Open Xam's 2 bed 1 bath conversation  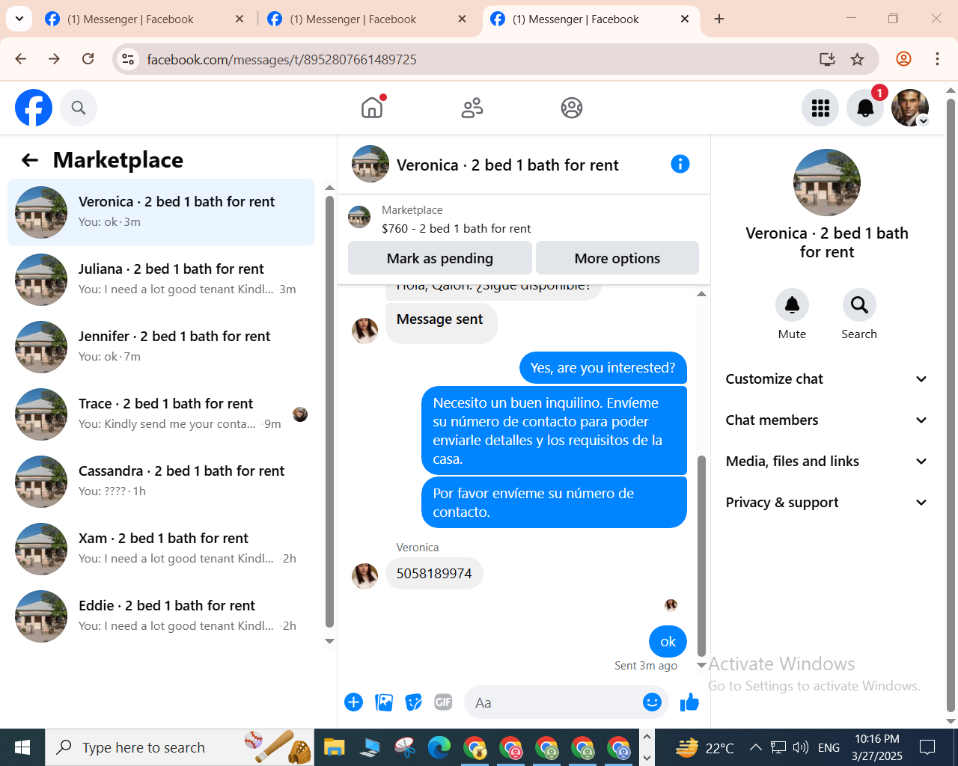161,548
